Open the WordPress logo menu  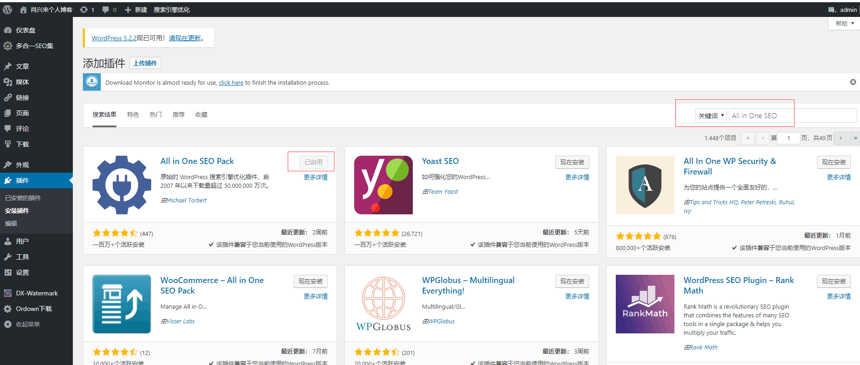7,9
